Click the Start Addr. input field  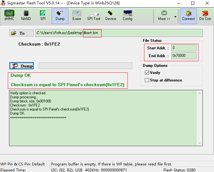click(x=184, y=48)
